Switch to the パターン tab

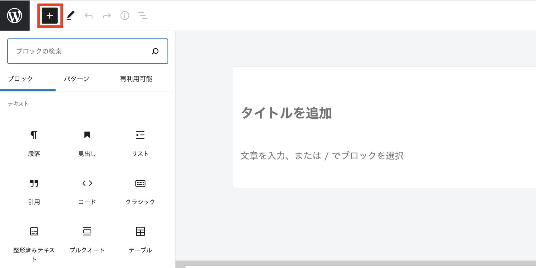coord(76,79)
